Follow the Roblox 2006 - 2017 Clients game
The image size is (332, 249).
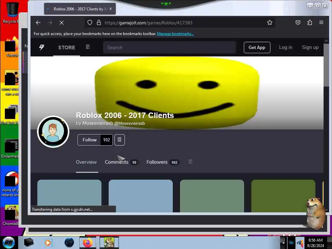click(89, 140)
